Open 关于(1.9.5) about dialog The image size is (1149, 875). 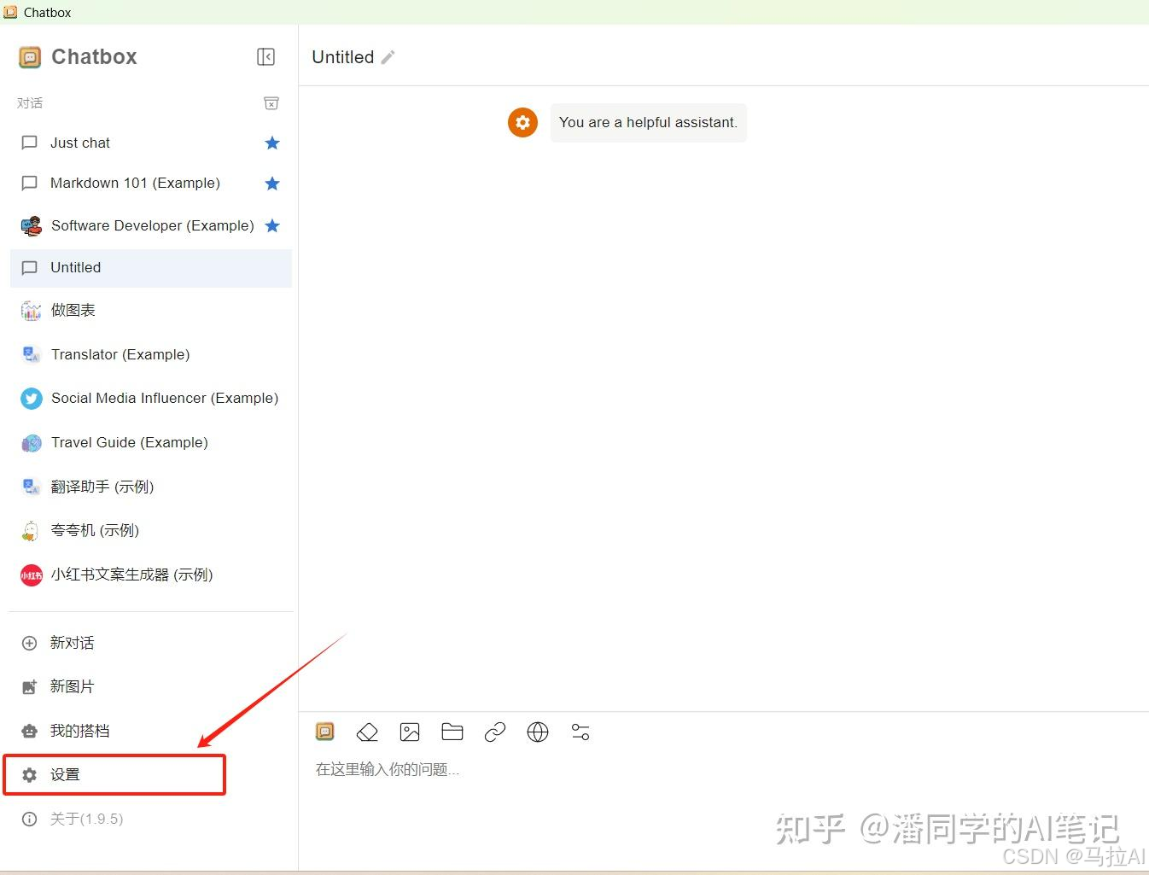151,819
